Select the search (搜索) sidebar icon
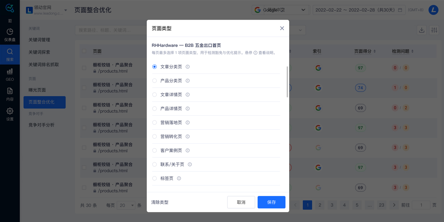The width and height of the screenshot is (444, 222). click(10, 55)
